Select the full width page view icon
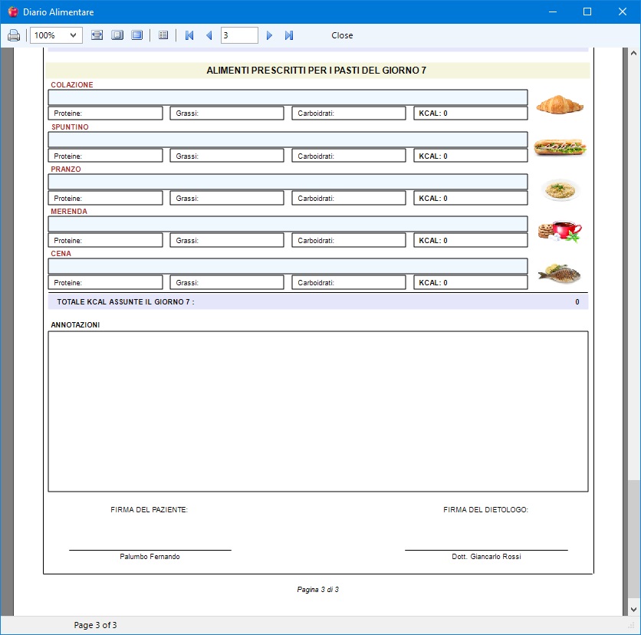 [137, 35]
